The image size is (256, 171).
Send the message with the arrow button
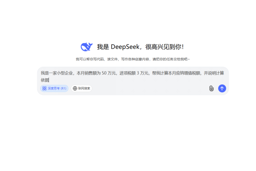tap(222, 89)
